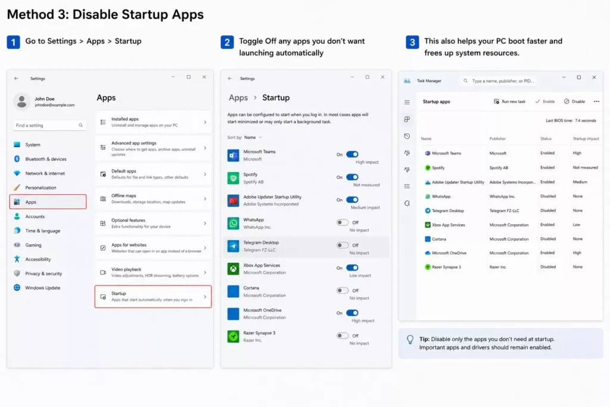Click the search magnifier in Find a setting
Image resolution: width=610 pixels, height=407 pixels.
click(80, 125)
